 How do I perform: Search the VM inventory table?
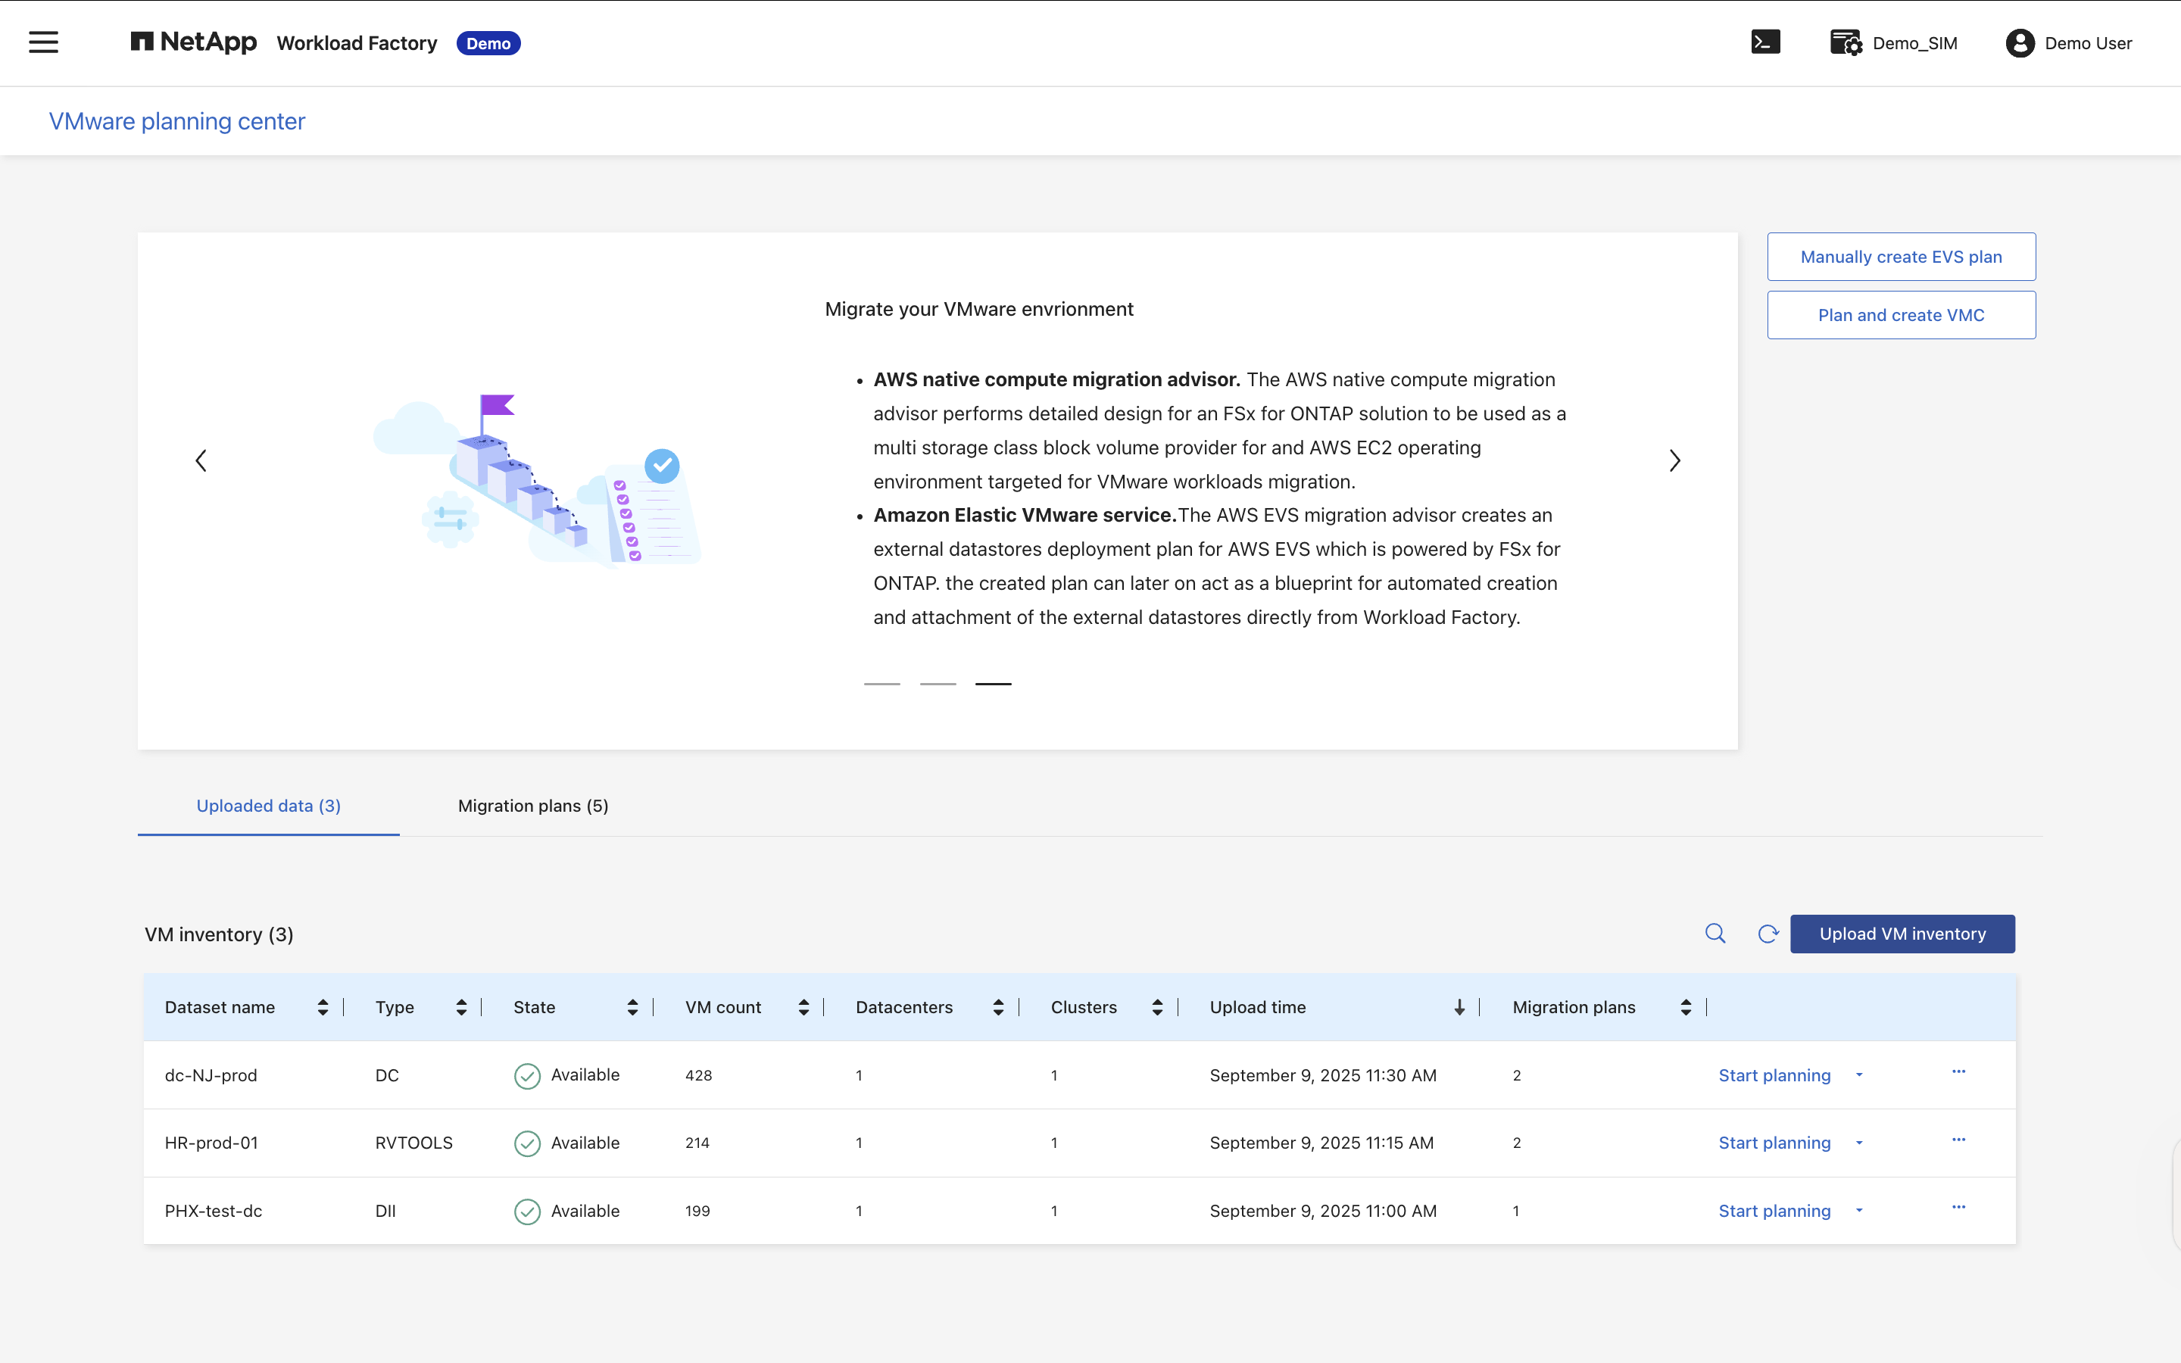point(1715,933)
